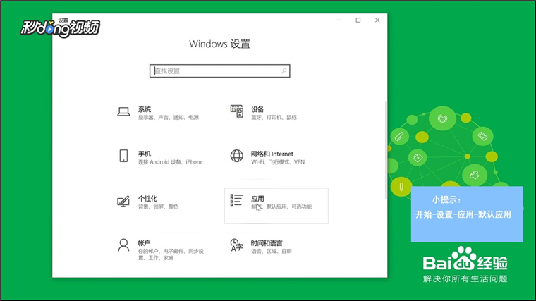Click the 显示器、声音、通知、电源 description

[169, 118]
